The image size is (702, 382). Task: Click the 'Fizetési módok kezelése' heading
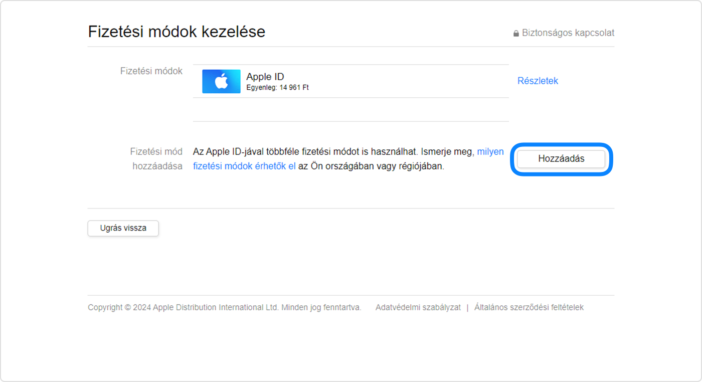point(177,32)
